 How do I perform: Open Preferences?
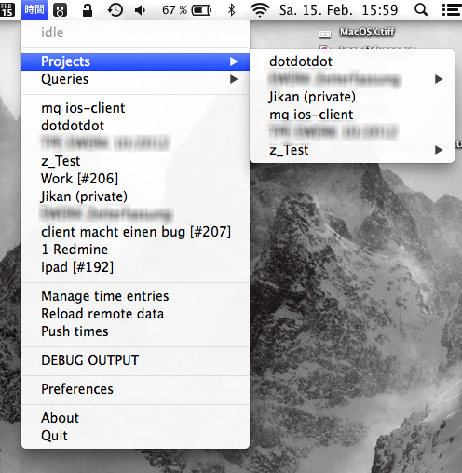pyautogui.click(x=135, y=389)
